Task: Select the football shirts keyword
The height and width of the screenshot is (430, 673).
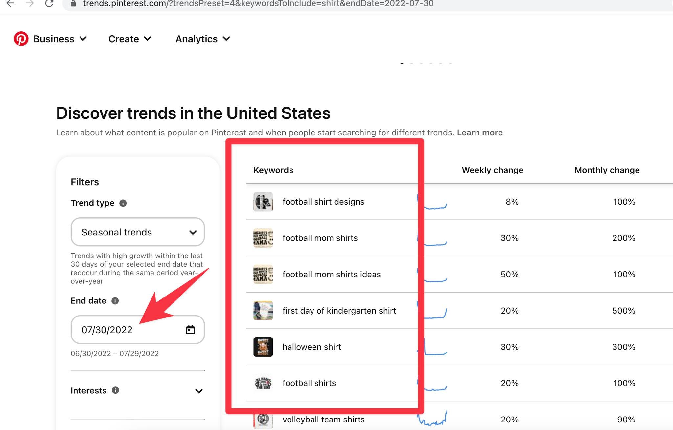Action: [309, 383]
